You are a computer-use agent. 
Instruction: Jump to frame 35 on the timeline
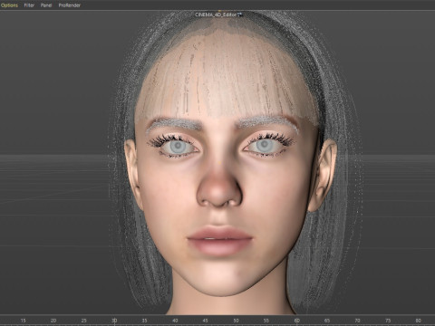click(x=145, y=321)
